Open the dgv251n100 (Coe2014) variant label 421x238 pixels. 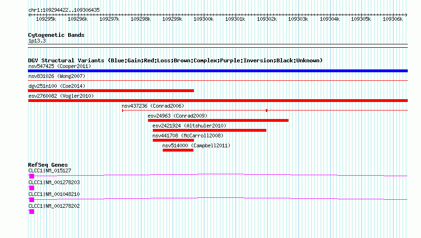click(x=57, y=86)
